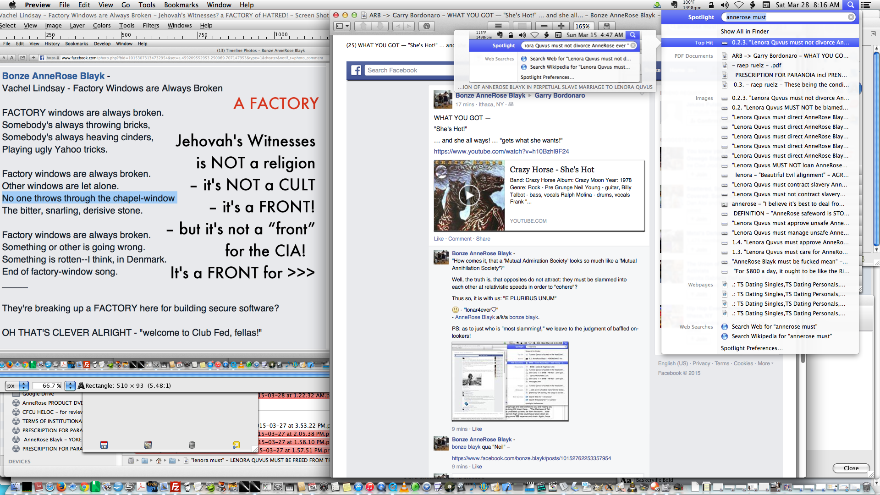Open the screenshot thumbnail in the comment
The image size is (880, 495).
(x=510, y=381)
